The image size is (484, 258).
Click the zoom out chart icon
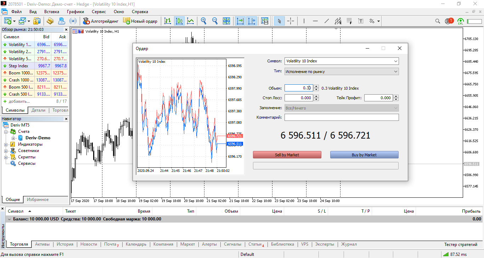click(x=215, y=21)
